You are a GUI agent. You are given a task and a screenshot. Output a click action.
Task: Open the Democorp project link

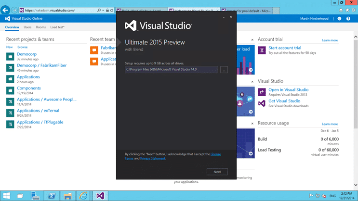point(27,54)
